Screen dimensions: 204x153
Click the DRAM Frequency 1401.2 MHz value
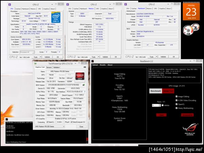click(x=99, y=25)
